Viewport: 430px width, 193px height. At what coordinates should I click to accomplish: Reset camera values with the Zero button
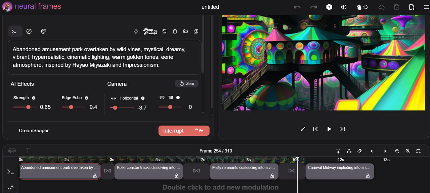(186, 83)
